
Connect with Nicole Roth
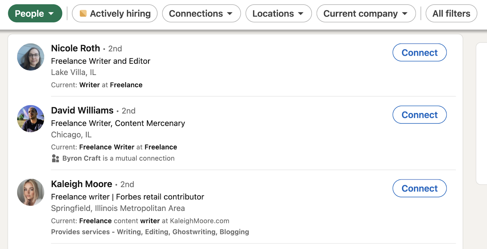point(419,52)
